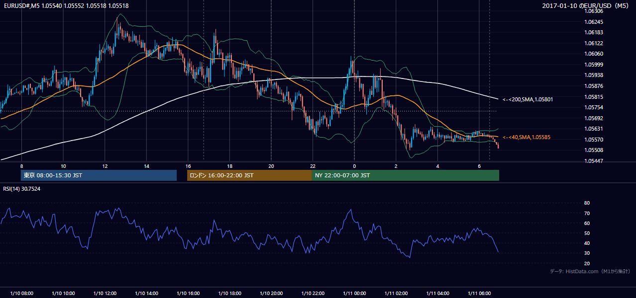Click the bottom time label 1/10 18:00
Viewport: 636px width, 298px height.
pyautogui.click(x=229, y=294)
